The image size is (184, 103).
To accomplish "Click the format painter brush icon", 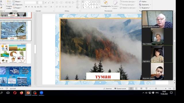I will pyautogui.click(x=1, y=8).
